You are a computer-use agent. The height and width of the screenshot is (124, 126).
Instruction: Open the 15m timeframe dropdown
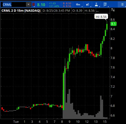(x=78, y=4)
